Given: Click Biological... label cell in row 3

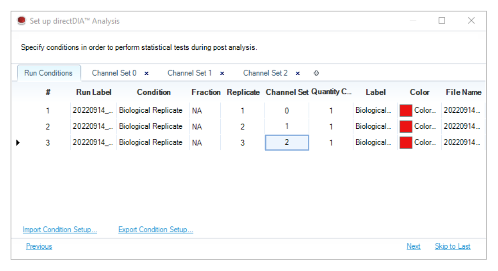Looking at the screenshot, I should pyautogui.click(x=375, y=143).
